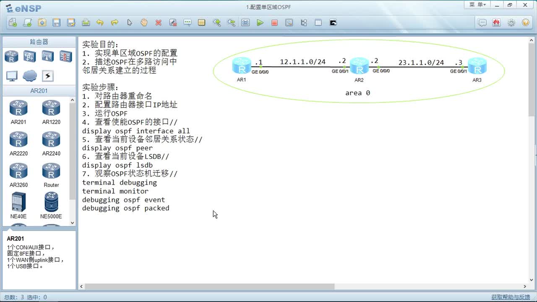
Task: Select AR2 router on the canvas
Action: pyautogui.click(x=359, y=66)
